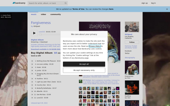Open Girlpool artist name in sidebar
Screen dimensions: 170x106
[128, 34]
